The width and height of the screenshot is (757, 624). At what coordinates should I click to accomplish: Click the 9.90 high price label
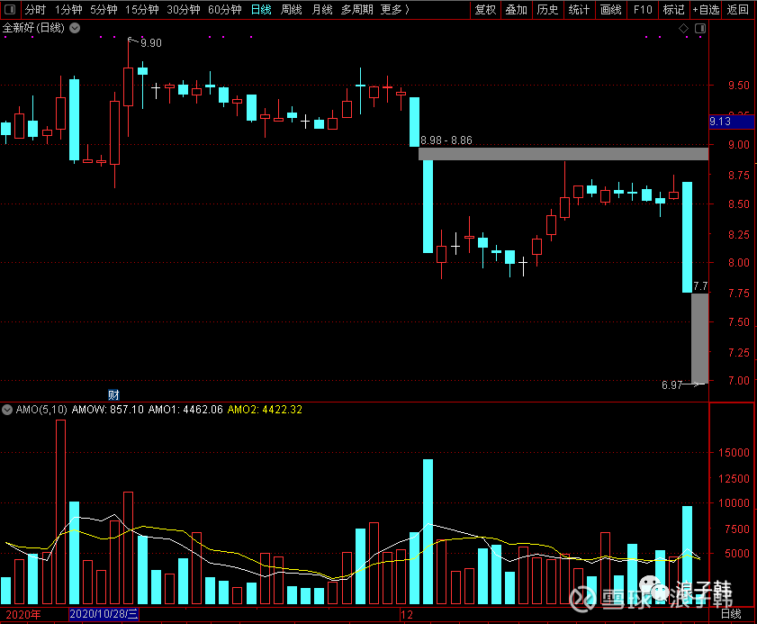[x=151, y=43]
